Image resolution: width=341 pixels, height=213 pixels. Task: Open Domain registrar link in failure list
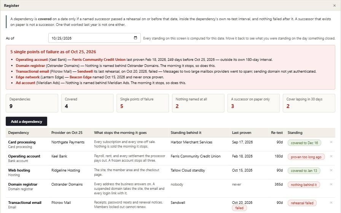(x=30, y=66)
